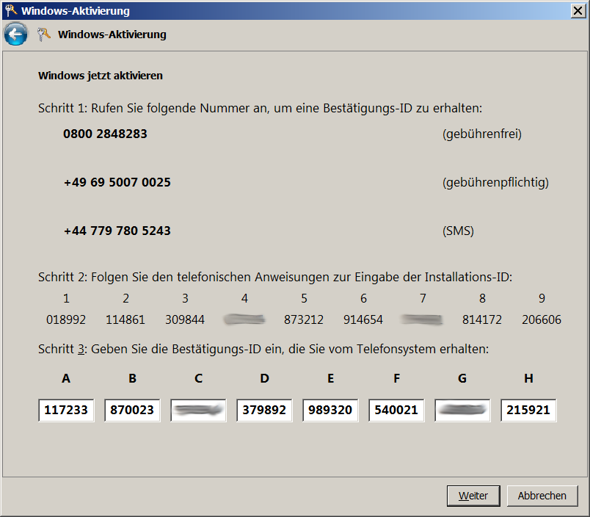The height and width of the screenshot is (517, 590).
Task: Click confirmation field F containing 540021
Action: coord(396,411)
